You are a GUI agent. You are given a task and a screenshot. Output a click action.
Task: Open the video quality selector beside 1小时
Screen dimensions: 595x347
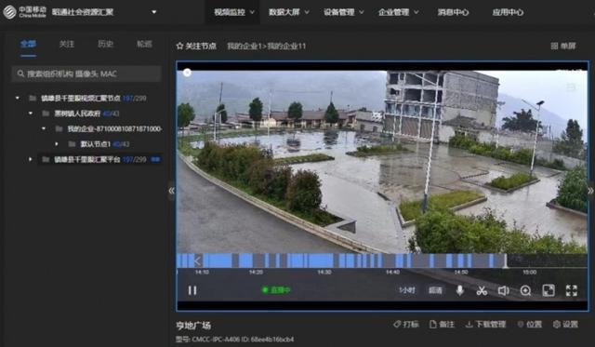(x=435, y=290)
